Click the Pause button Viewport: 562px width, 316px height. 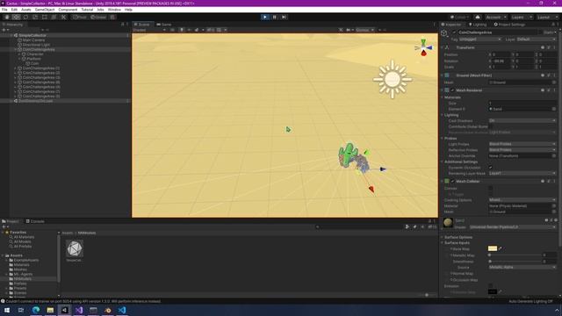[275, 17]
